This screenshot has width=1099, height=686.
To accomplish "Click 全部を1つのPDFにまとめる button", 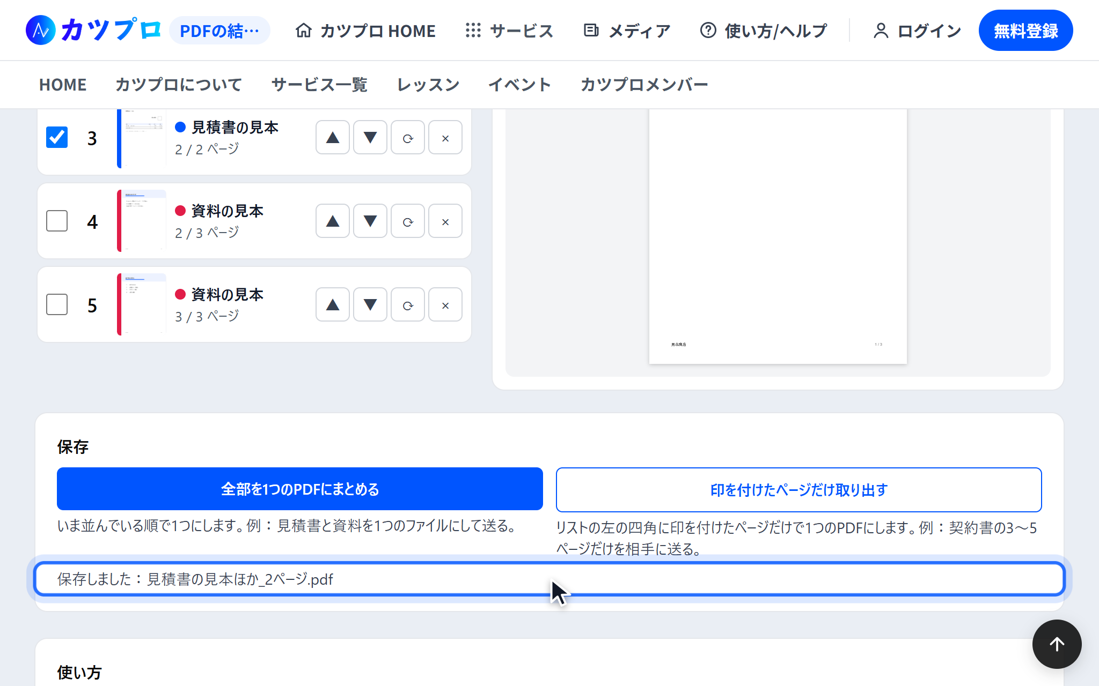I will coord(300,489).
